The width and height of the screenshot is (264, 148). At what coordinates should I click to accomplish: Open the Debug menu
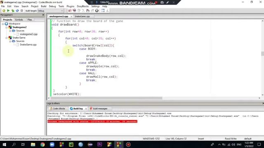point(52,6)
